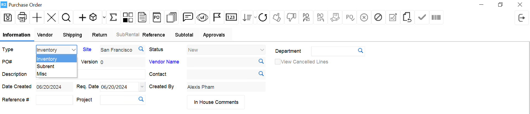
Task: Open the Approvals tab
Action: click(x=214, y=35)
